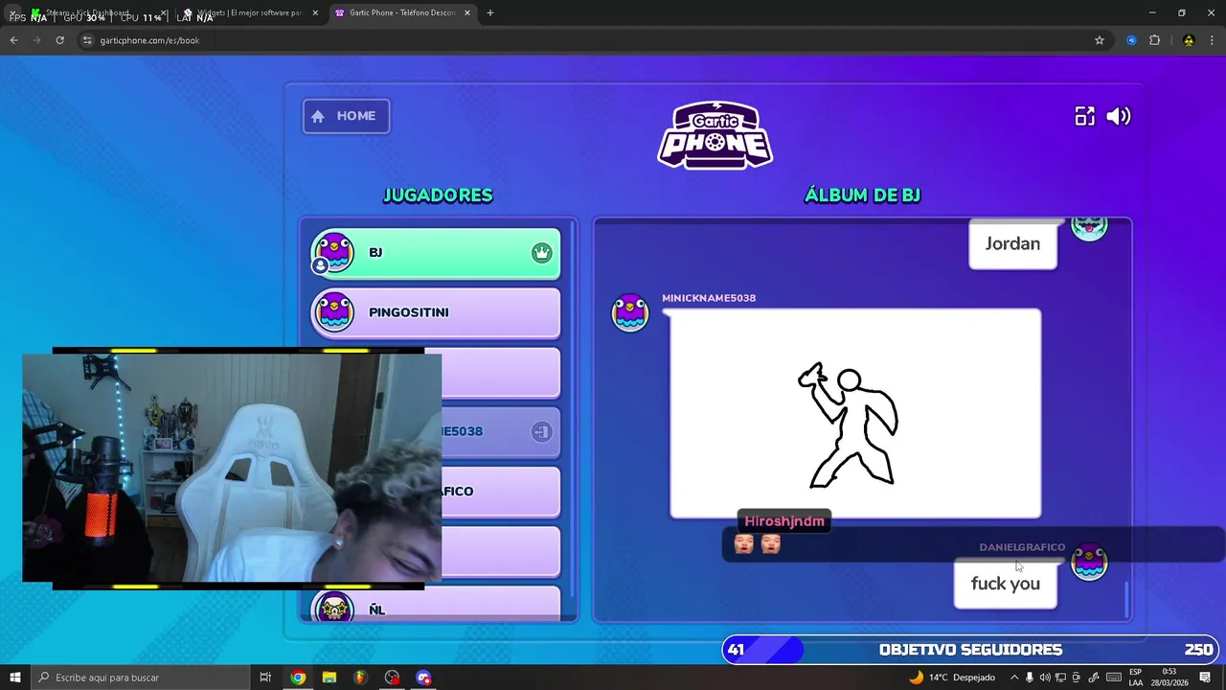Go forward in browser history
The width and height of the screenshot is (1226, 690).
click(36, 40)
